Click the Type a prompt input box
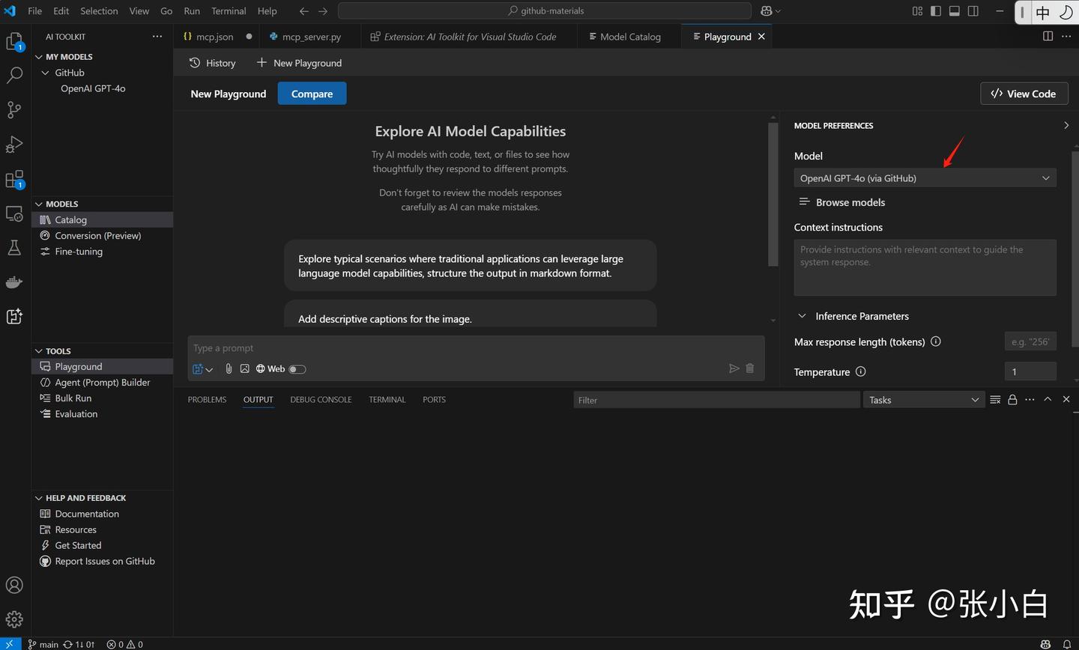The width and height of the screenshot is (1079, 650). pos(476,348)
